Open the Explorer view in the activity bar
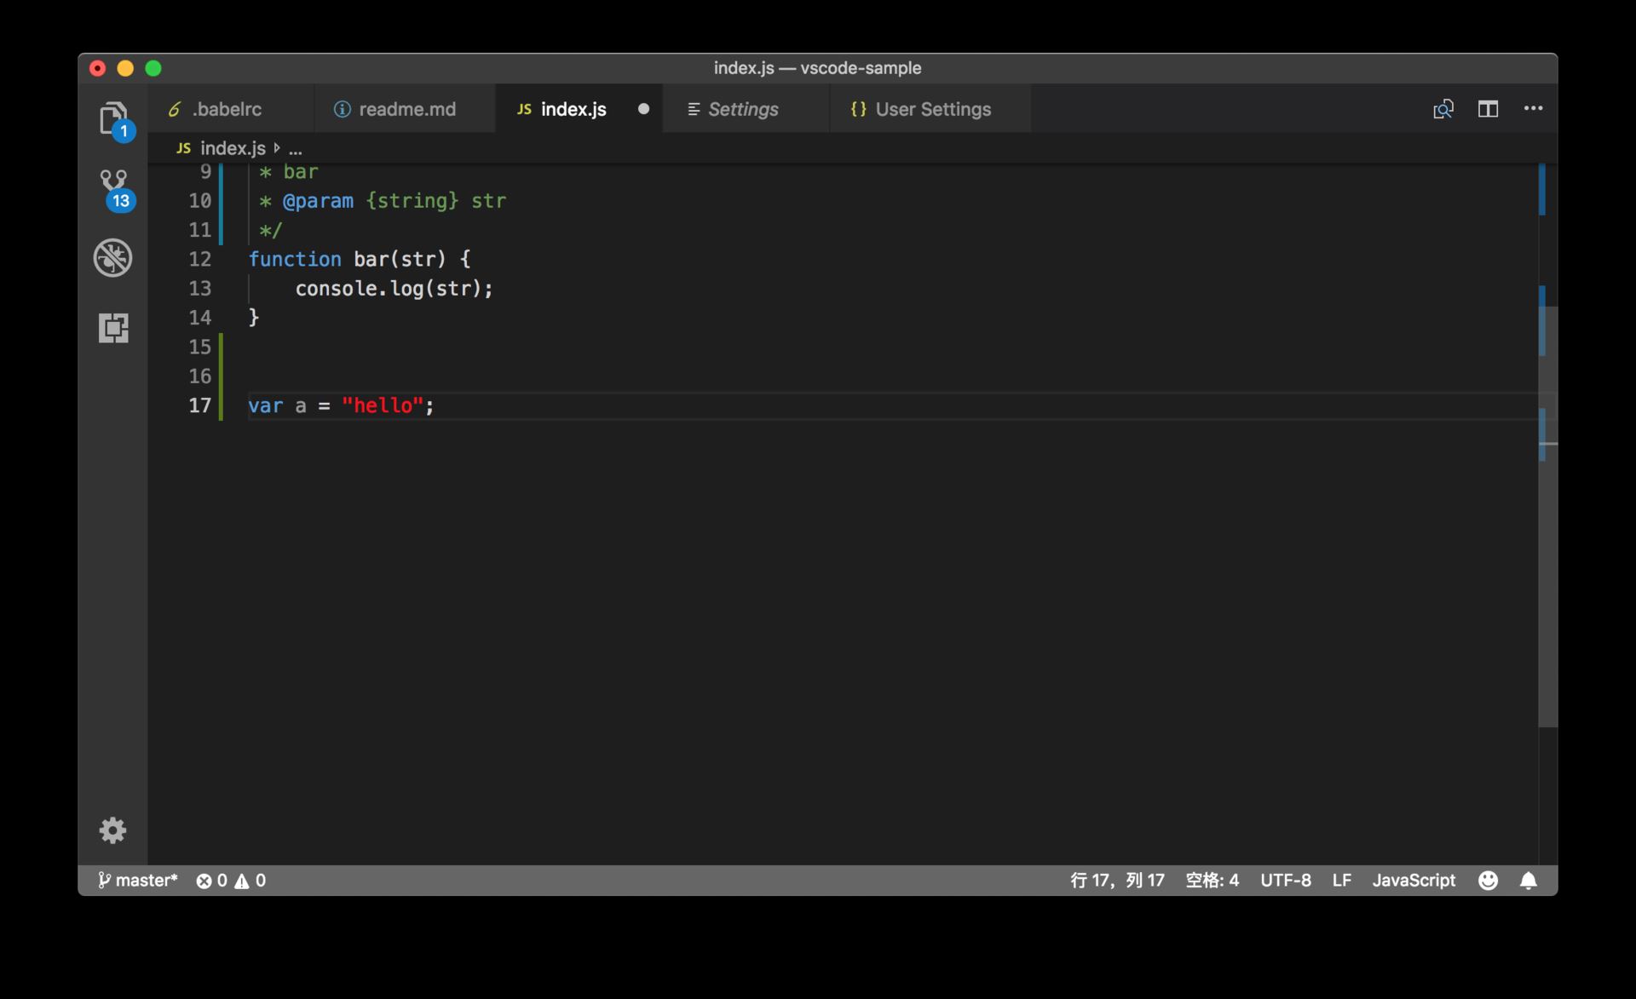Image resolution: width=1636 pixels, height=999 pixels. (x=113, y=119)
